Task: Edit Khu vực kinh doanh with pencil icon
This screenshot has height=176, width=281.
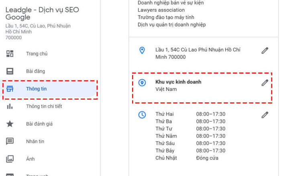Action: pyautogui.click(x=265, y=83)
